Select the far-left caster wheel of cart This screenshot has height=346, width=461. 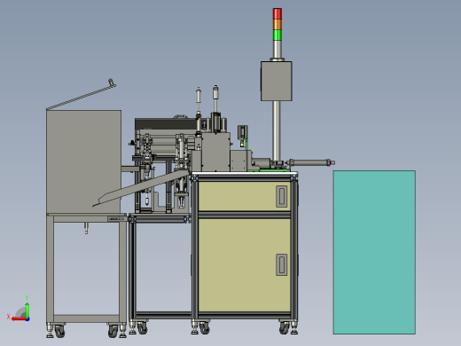[x=59, y=331]
